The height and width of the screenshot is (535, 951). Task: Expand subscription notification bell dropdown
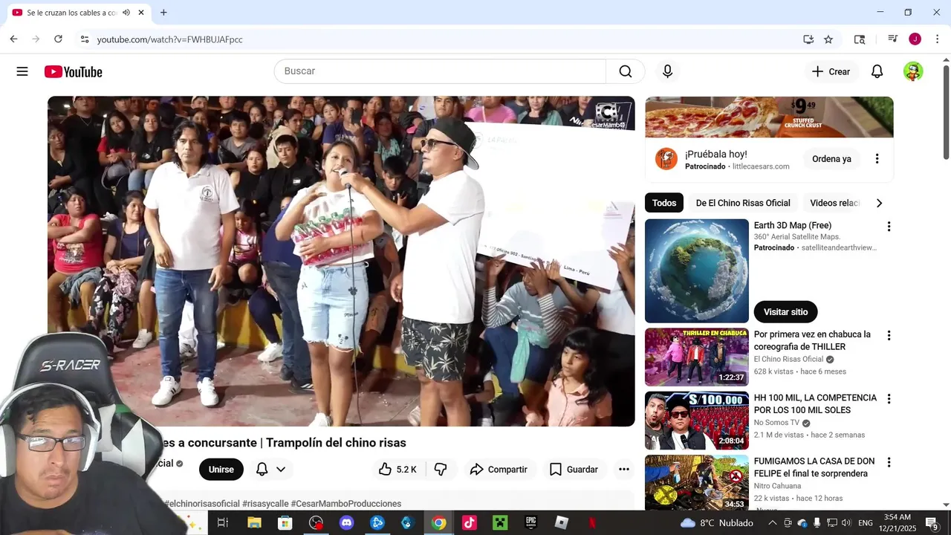point(271,470)
